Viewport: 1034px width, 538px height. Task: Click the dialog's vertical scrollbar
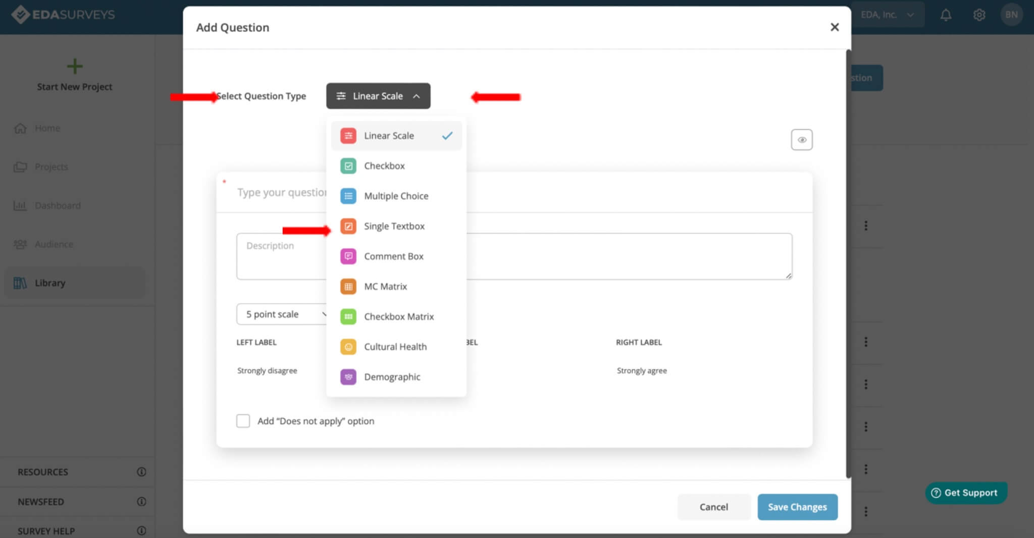[849, 263]
